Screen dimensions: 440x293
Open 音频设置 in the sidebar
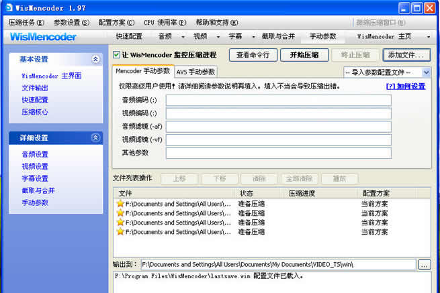35,154
